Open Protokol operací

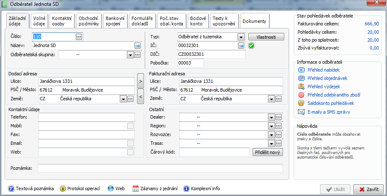tap(80, 189)
